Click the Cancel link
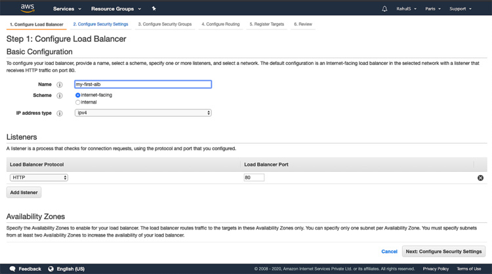Image resolution: width=492 pixels, height=274 pixels. tap(389, 251)
